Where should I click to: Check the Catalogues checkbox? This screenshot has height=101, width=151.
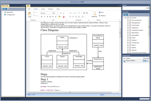[128, 28]
